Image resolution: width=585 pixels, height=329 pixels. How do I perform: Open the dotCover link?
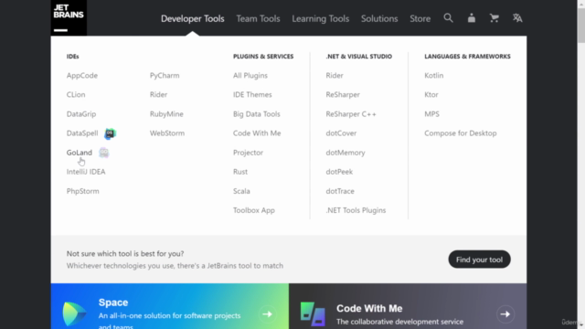coord(341,133)
